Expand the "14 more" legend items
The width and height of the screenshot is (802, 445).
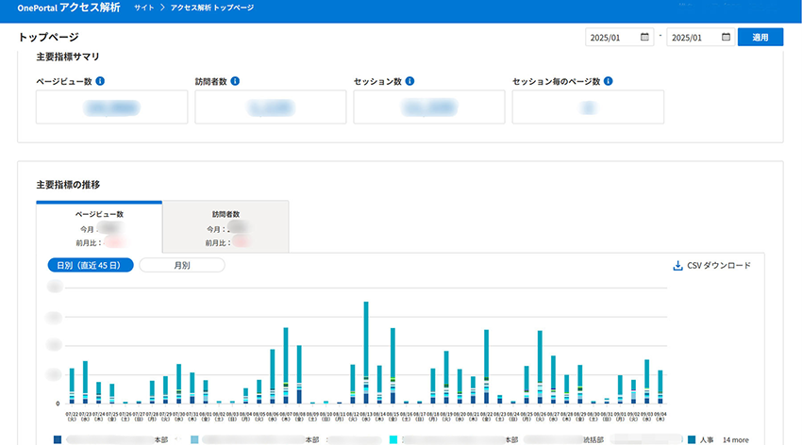(x=735, y=439)
